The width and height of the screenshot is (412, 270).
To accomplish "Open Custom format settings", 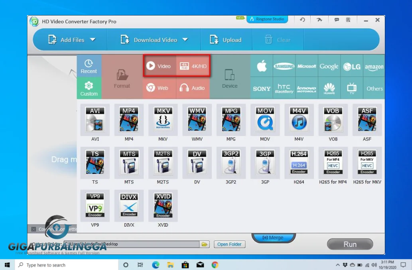I will [x=89, y=88].
